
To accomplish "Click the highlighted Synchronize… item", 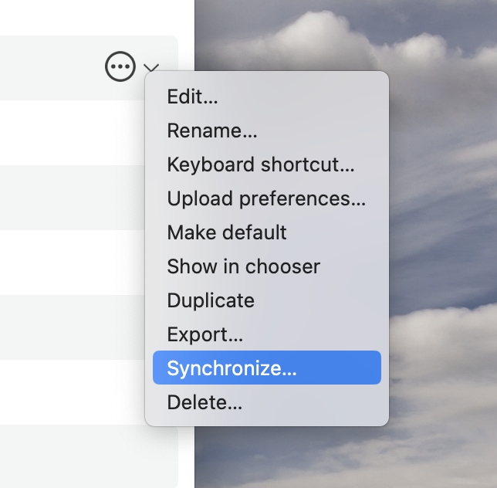I will (x=266, y=368).
